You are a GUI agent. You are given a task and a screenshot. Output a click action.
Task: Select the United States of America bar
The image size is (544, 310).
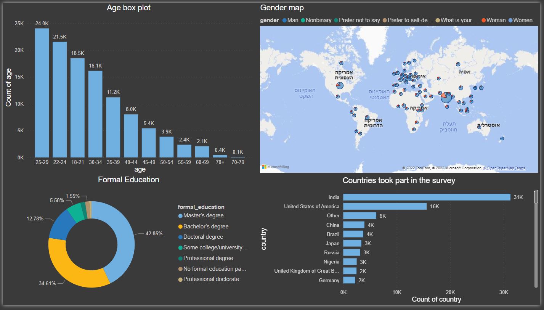point(385,206)
